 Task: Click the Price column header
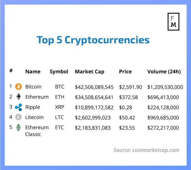point(126,72)
